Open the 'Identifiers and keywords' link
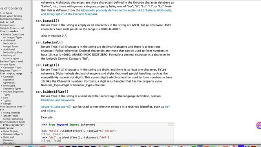 pyautogui.click(x=58, y=100)
